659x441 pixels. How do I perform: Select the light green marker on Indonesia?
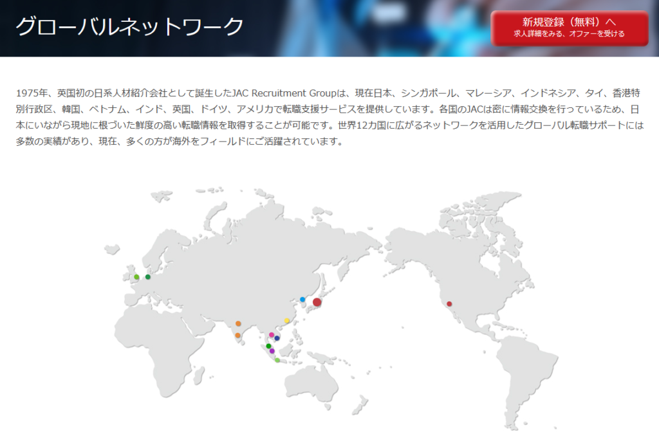pos(277,360)
